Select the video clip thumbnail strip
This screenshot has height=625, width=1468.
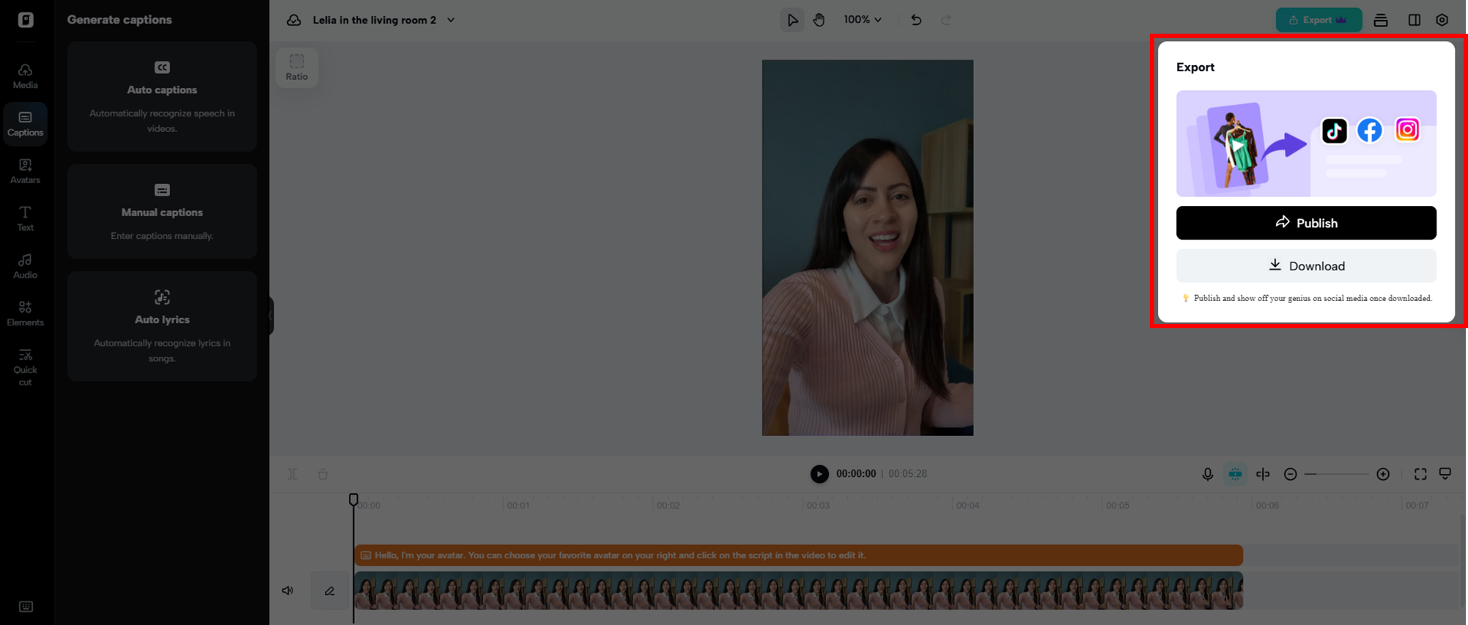click(799, 591)
